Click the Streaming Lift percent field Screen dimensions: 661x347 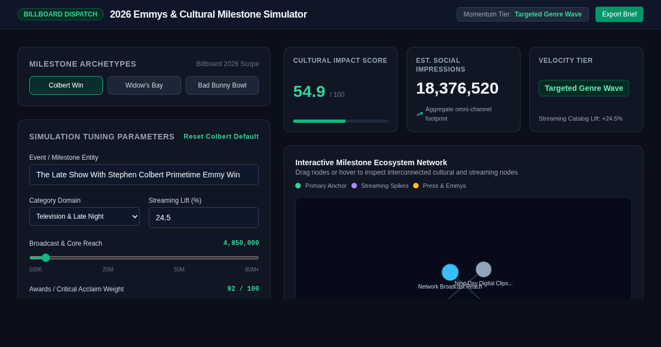204,218
